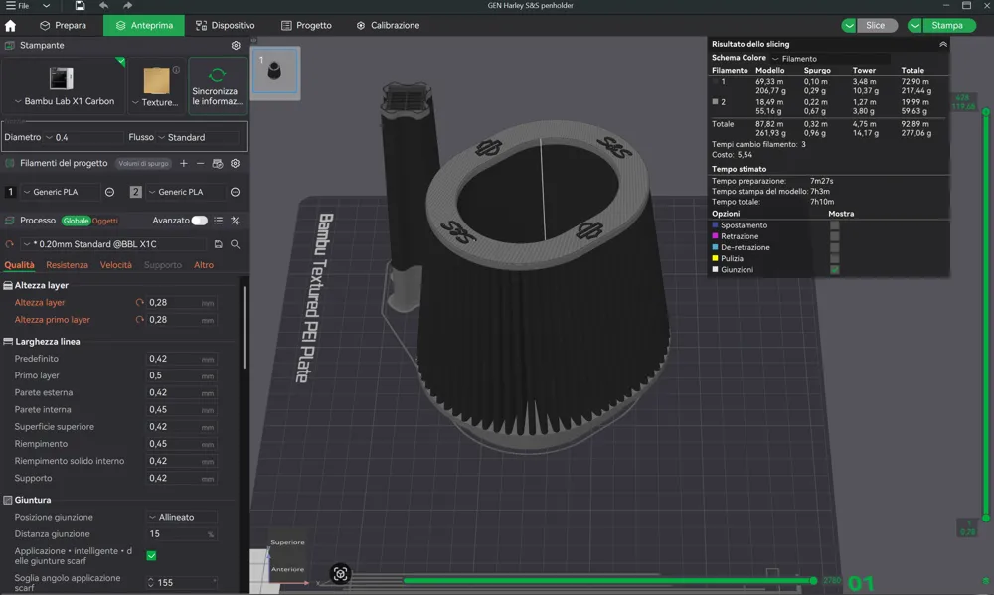Open filament 1 Generic PLA dropdown
This screenshot has height=595, width=994.
61,192
